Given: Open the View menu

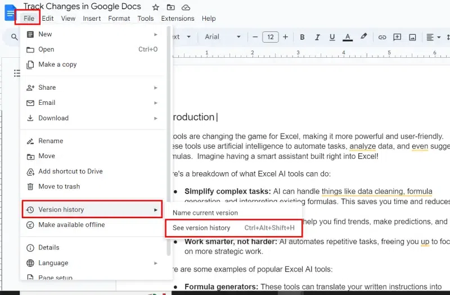Looking at the screenshot, I should 68,19.
